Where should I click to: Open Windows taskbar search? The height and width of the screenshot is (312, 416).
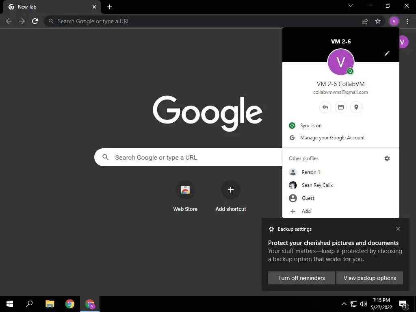click(x=29, y=304)
